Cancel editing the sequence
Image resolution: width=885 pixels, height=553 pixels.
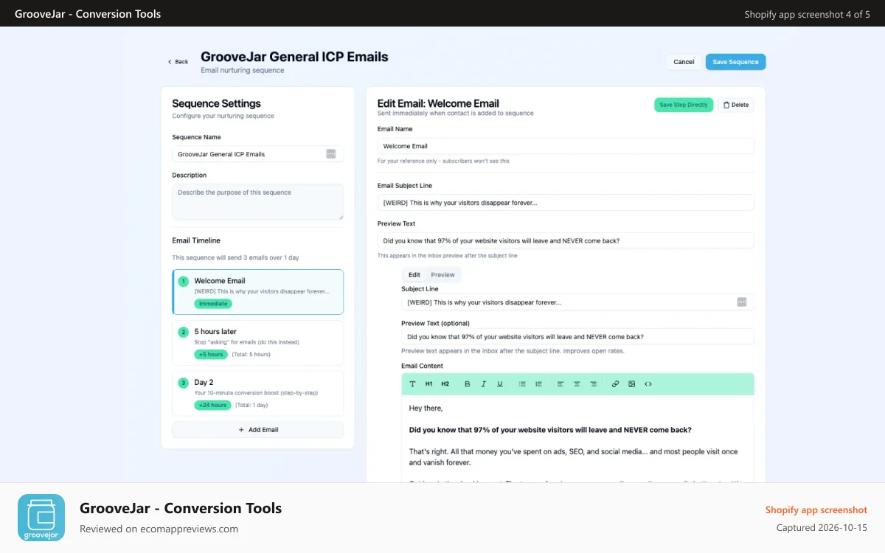pos(684,62)
